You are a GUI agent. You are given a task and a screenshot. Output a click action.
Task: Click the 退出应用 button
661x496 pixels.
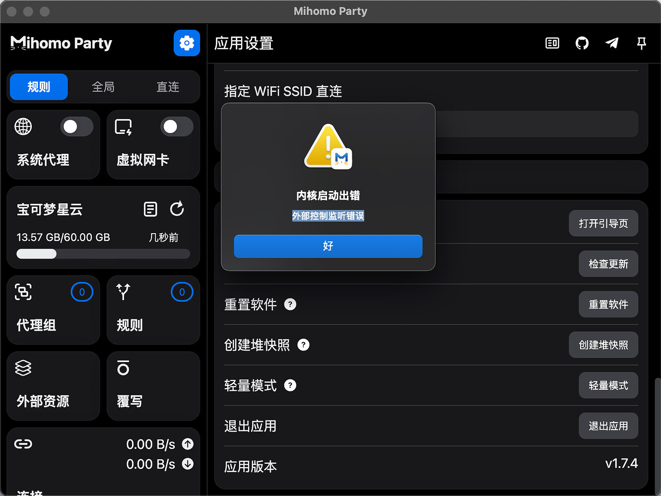(608, 426)
